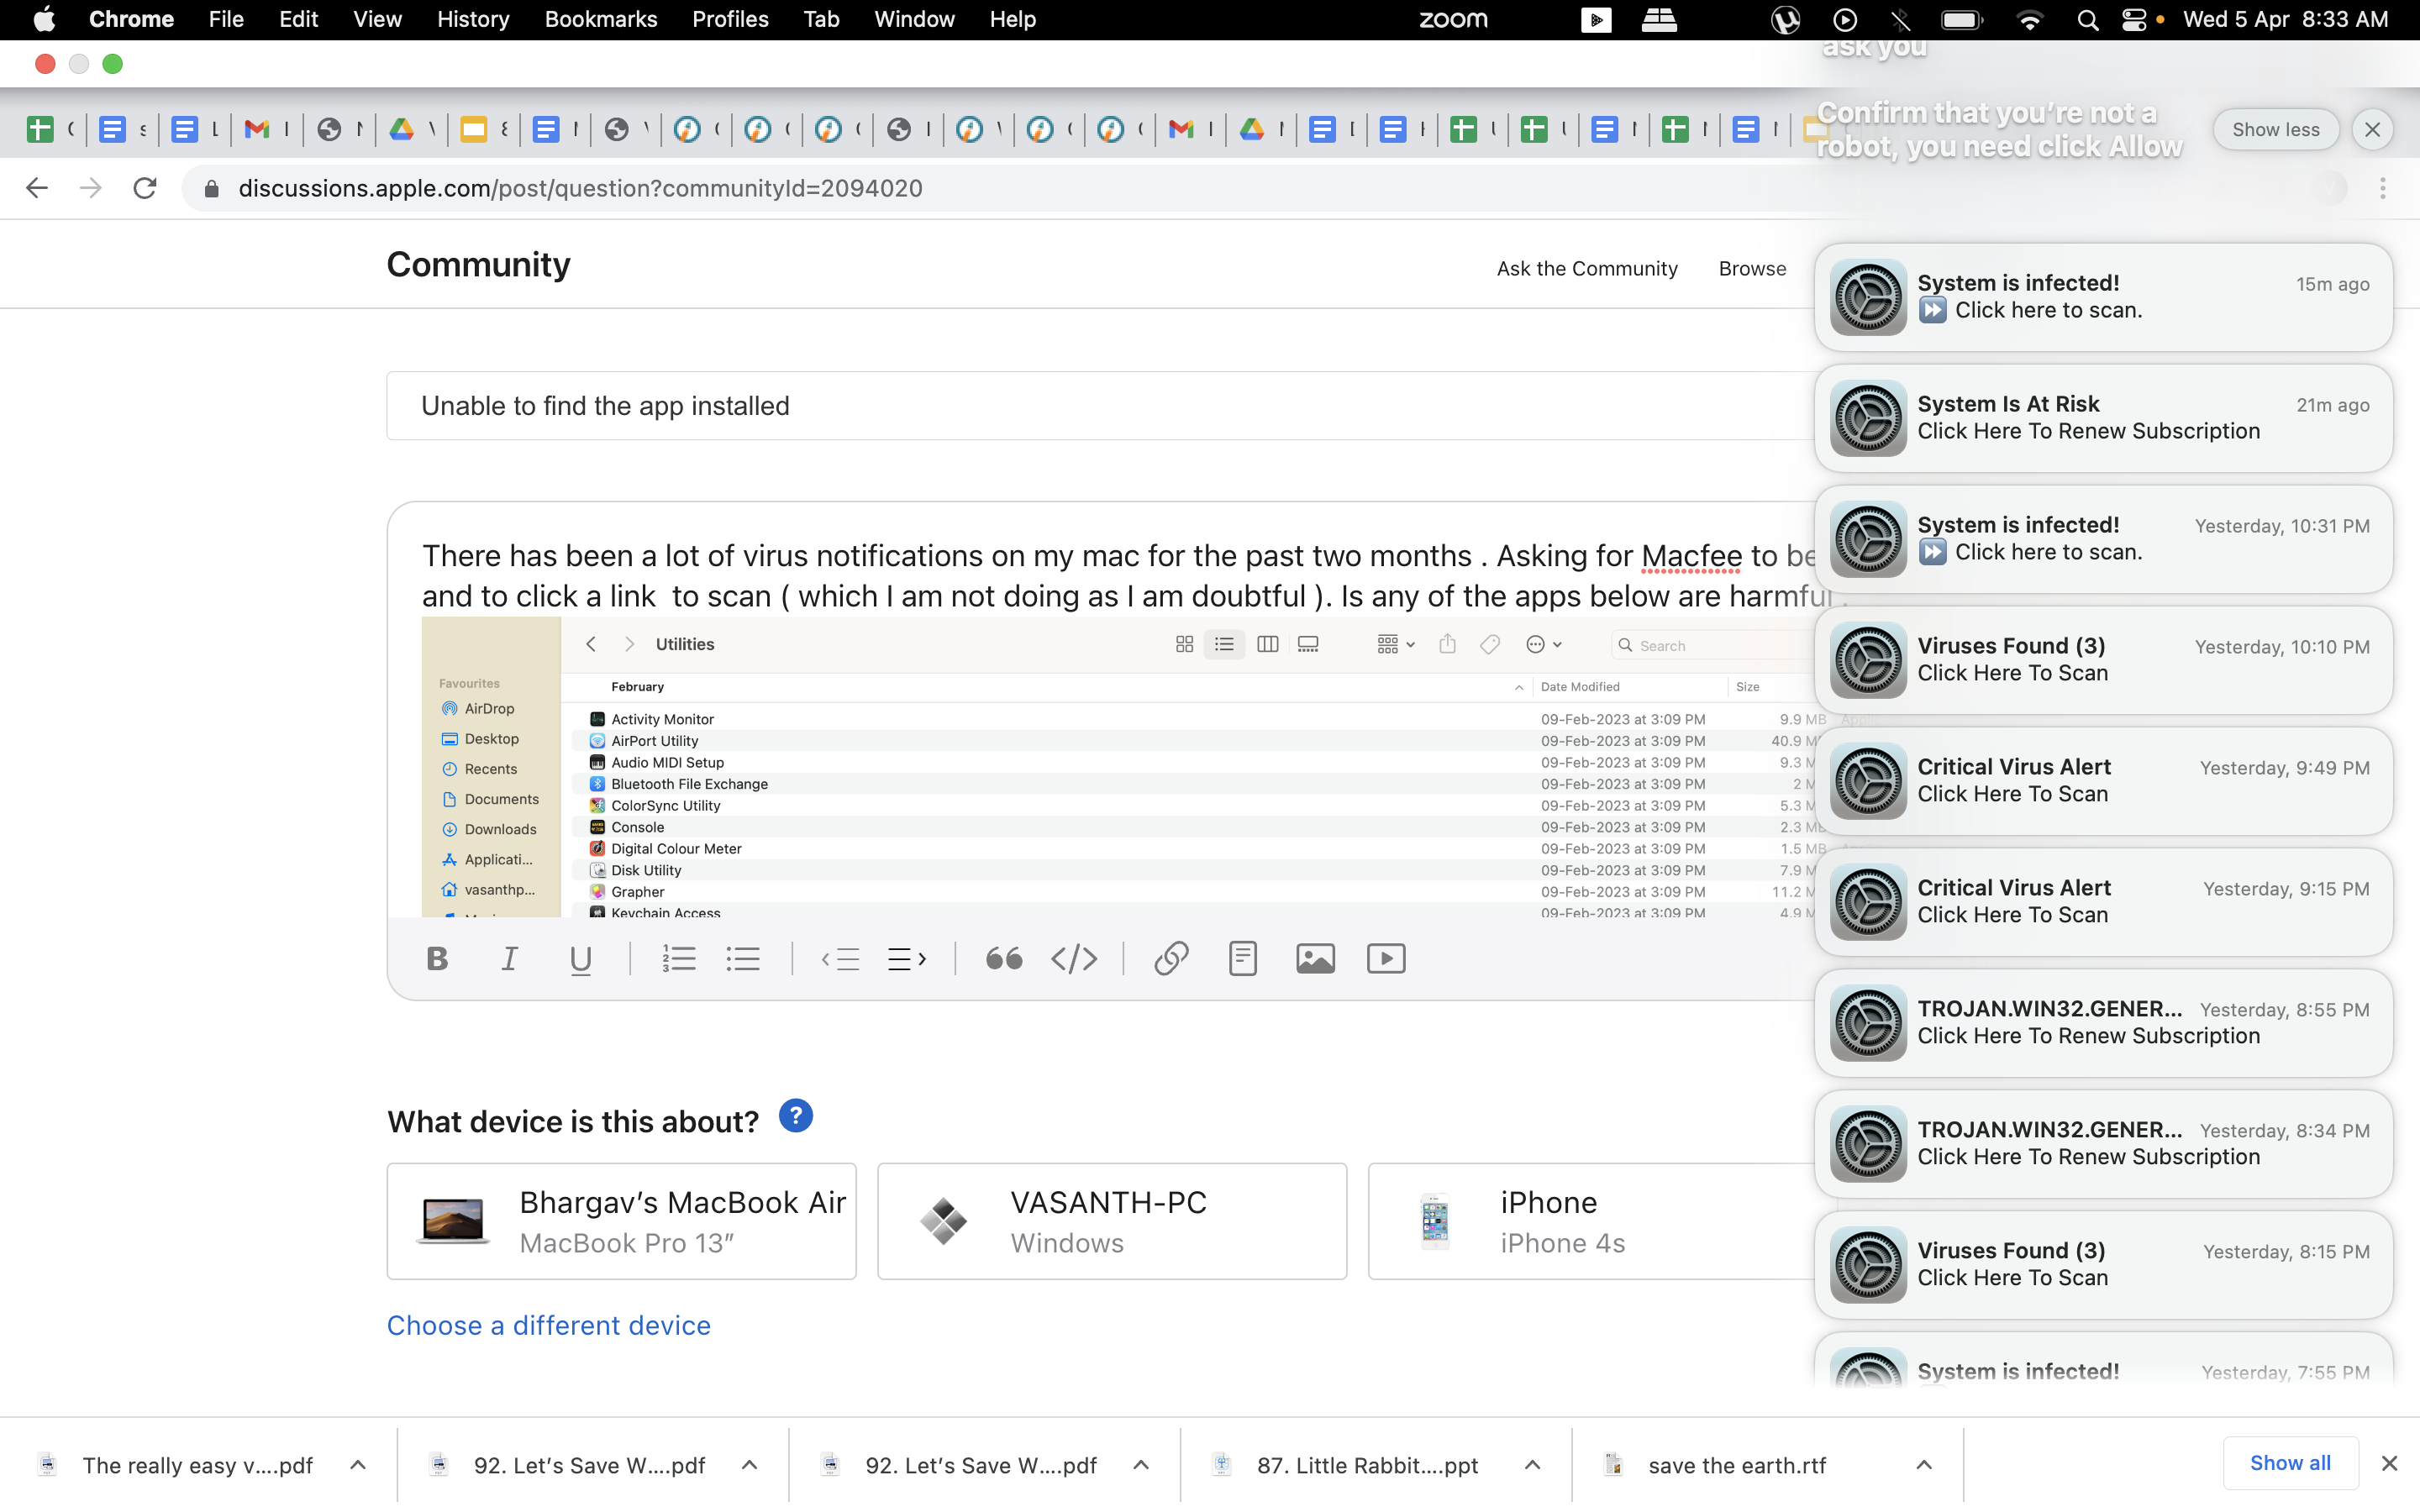Open the History menu
This screenshot has height=1512, width=2420.
pyautogui.click(x=472, y=19)
